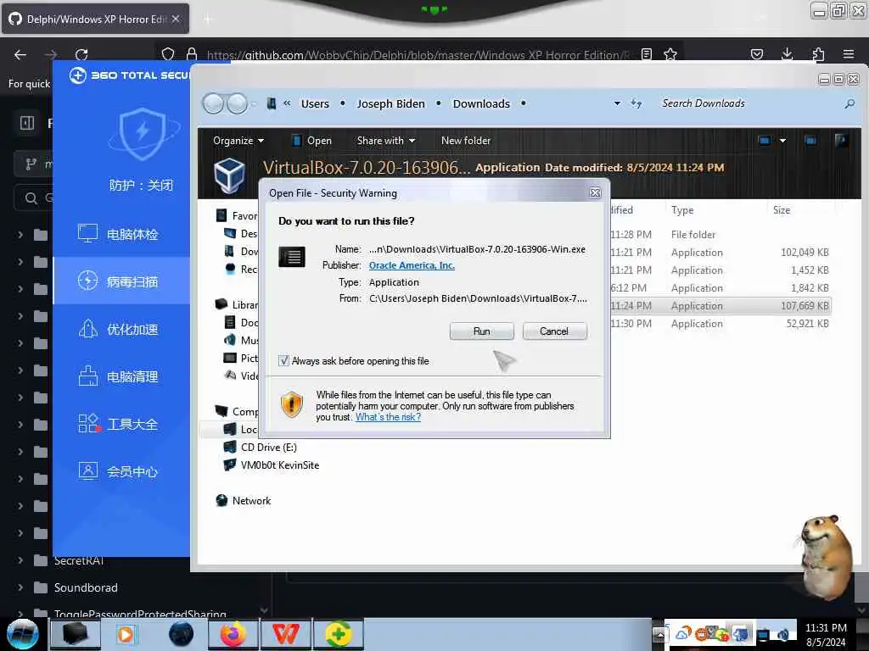Open the Soundborad folder in GitHub tree
Screen dimensions: 869x651
coord(86,587)
